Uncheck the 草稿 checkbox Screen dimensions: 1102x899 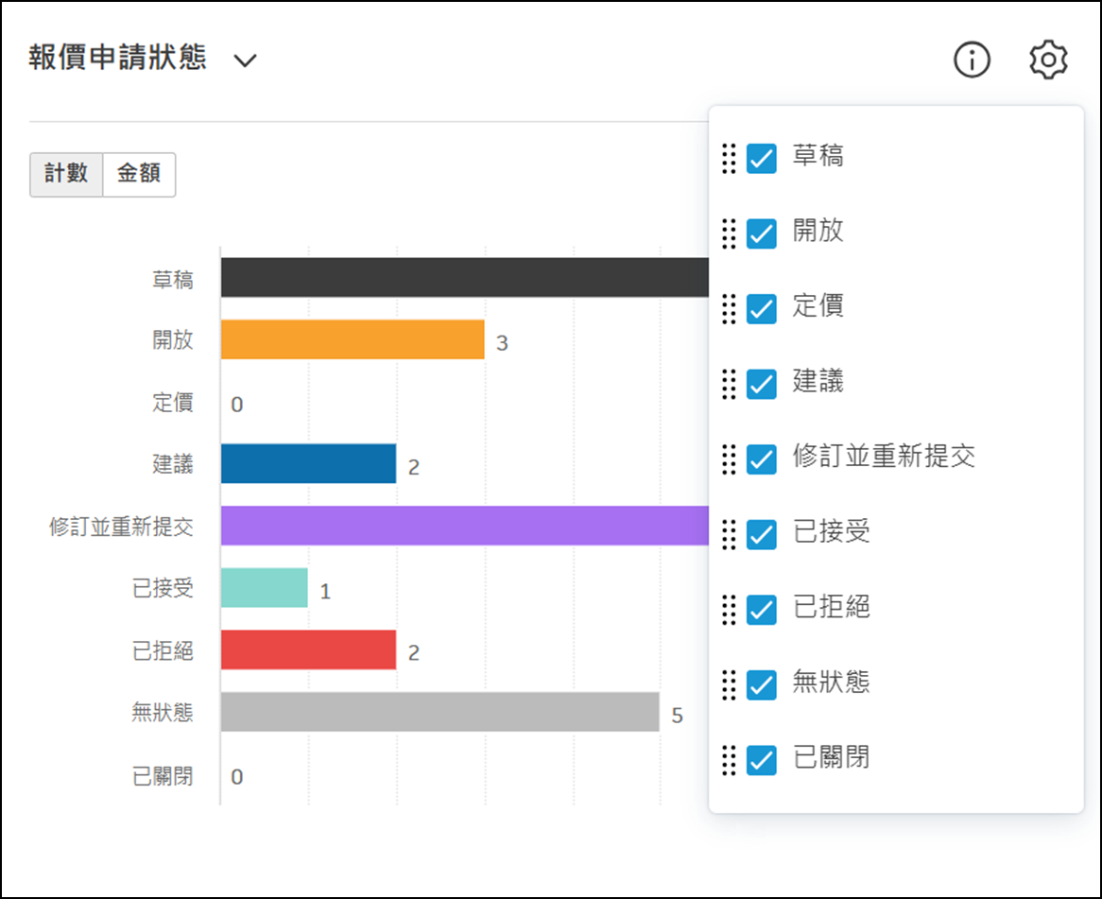[x=761, y=158]
